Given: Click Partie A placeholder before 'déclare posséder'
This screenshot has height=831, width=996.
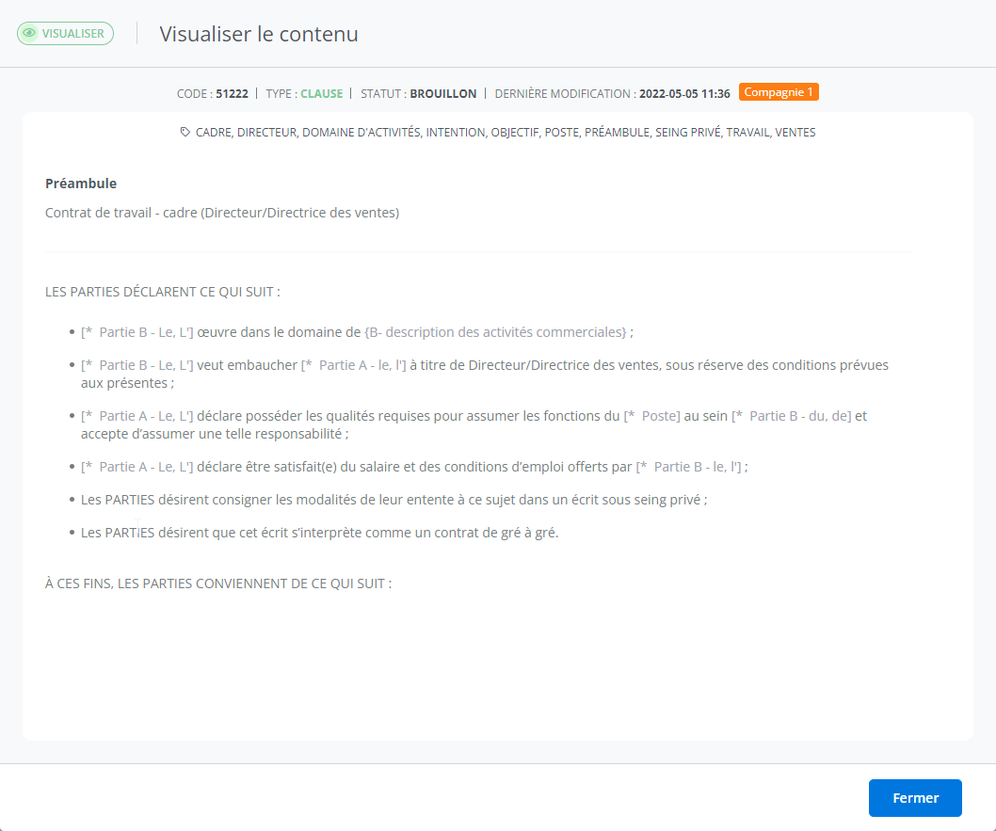Looking at the screenshot, I should click(x=137, y=415).
